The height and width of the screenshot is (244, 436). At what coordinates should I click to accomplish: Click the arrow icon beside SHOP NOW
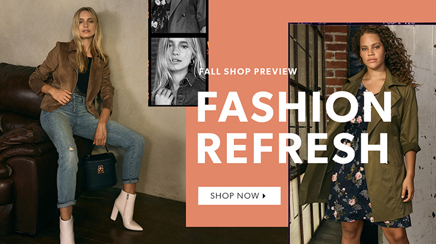(264, 196)
